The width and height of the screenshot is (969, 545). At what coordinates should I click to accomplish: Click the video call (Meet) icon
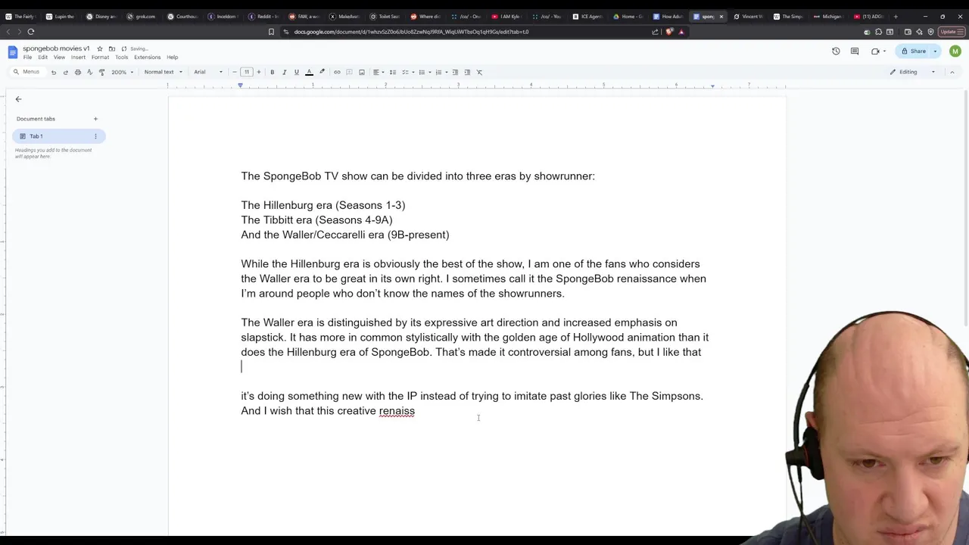(877, 51)
